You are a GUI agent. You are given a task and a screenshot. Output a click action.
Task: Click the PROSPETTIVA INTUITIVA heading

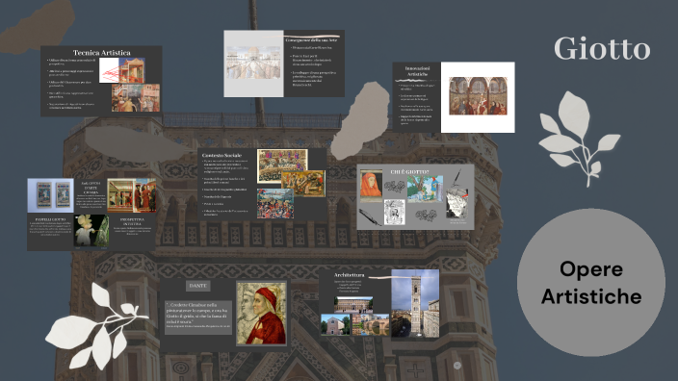132,221
